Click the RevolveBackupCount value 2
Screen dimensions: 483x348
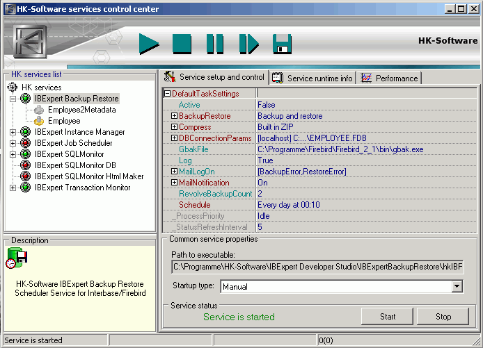coord(260,194)
